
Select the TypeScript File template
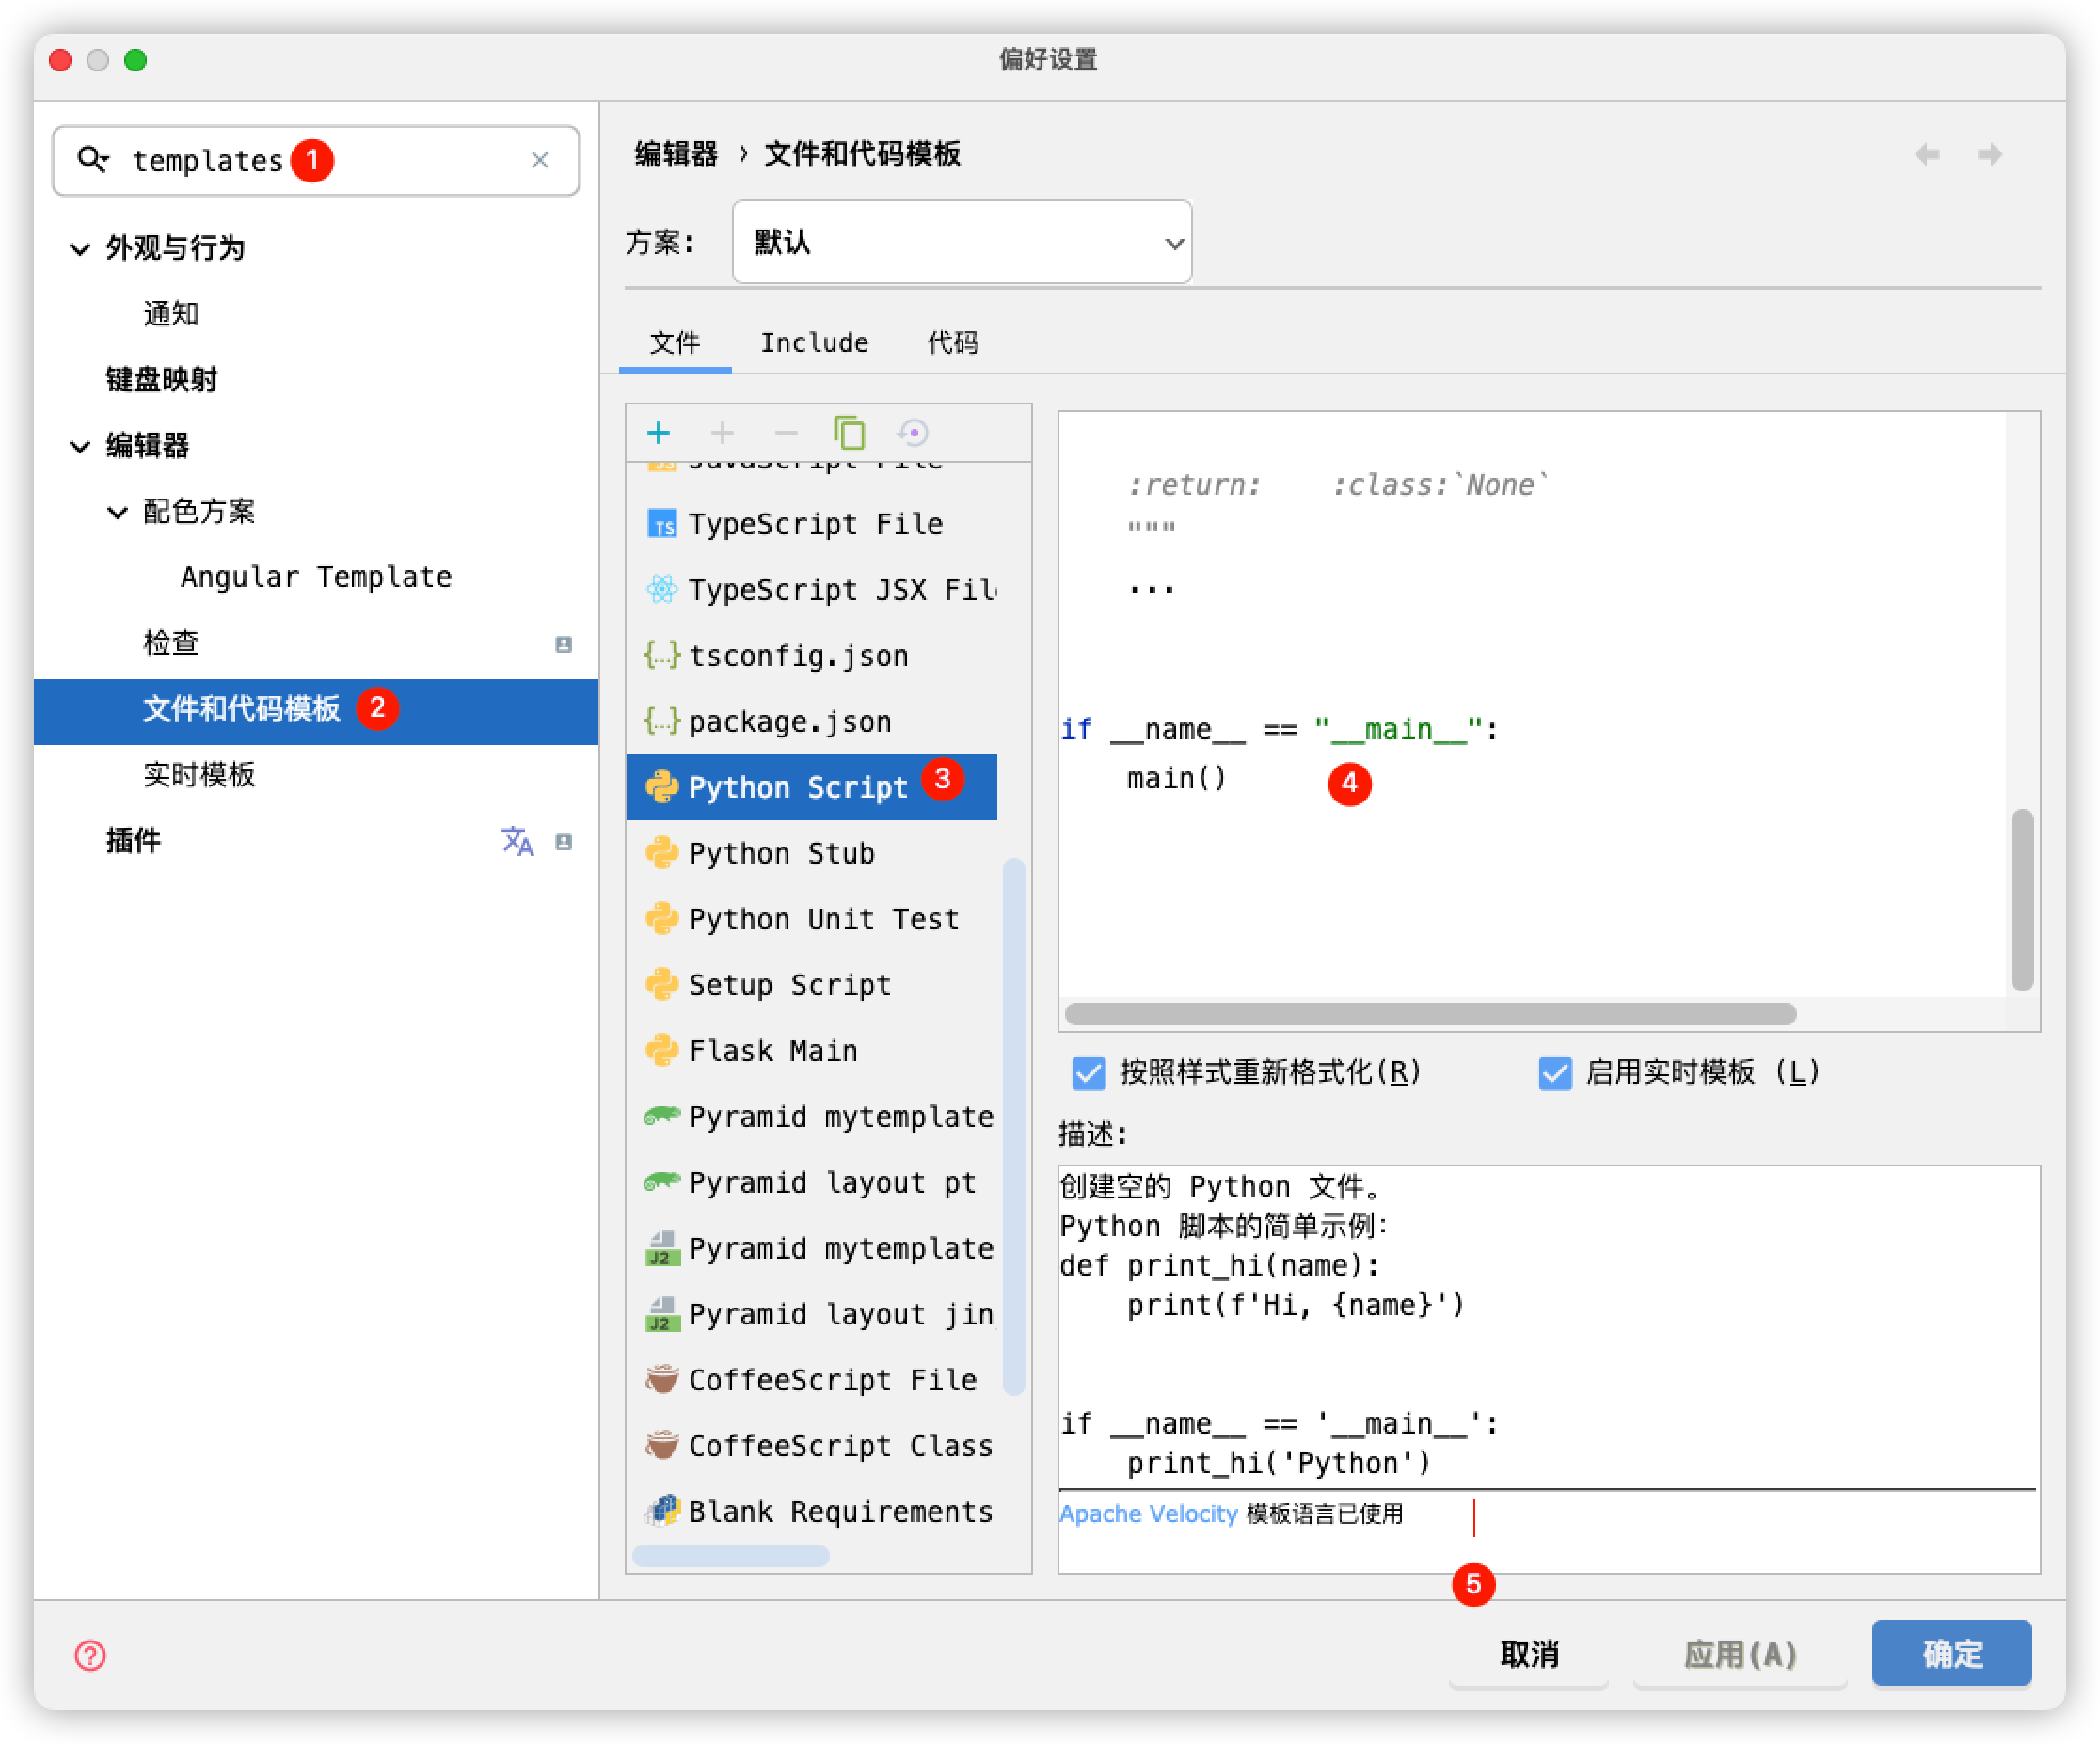[814, 524]
